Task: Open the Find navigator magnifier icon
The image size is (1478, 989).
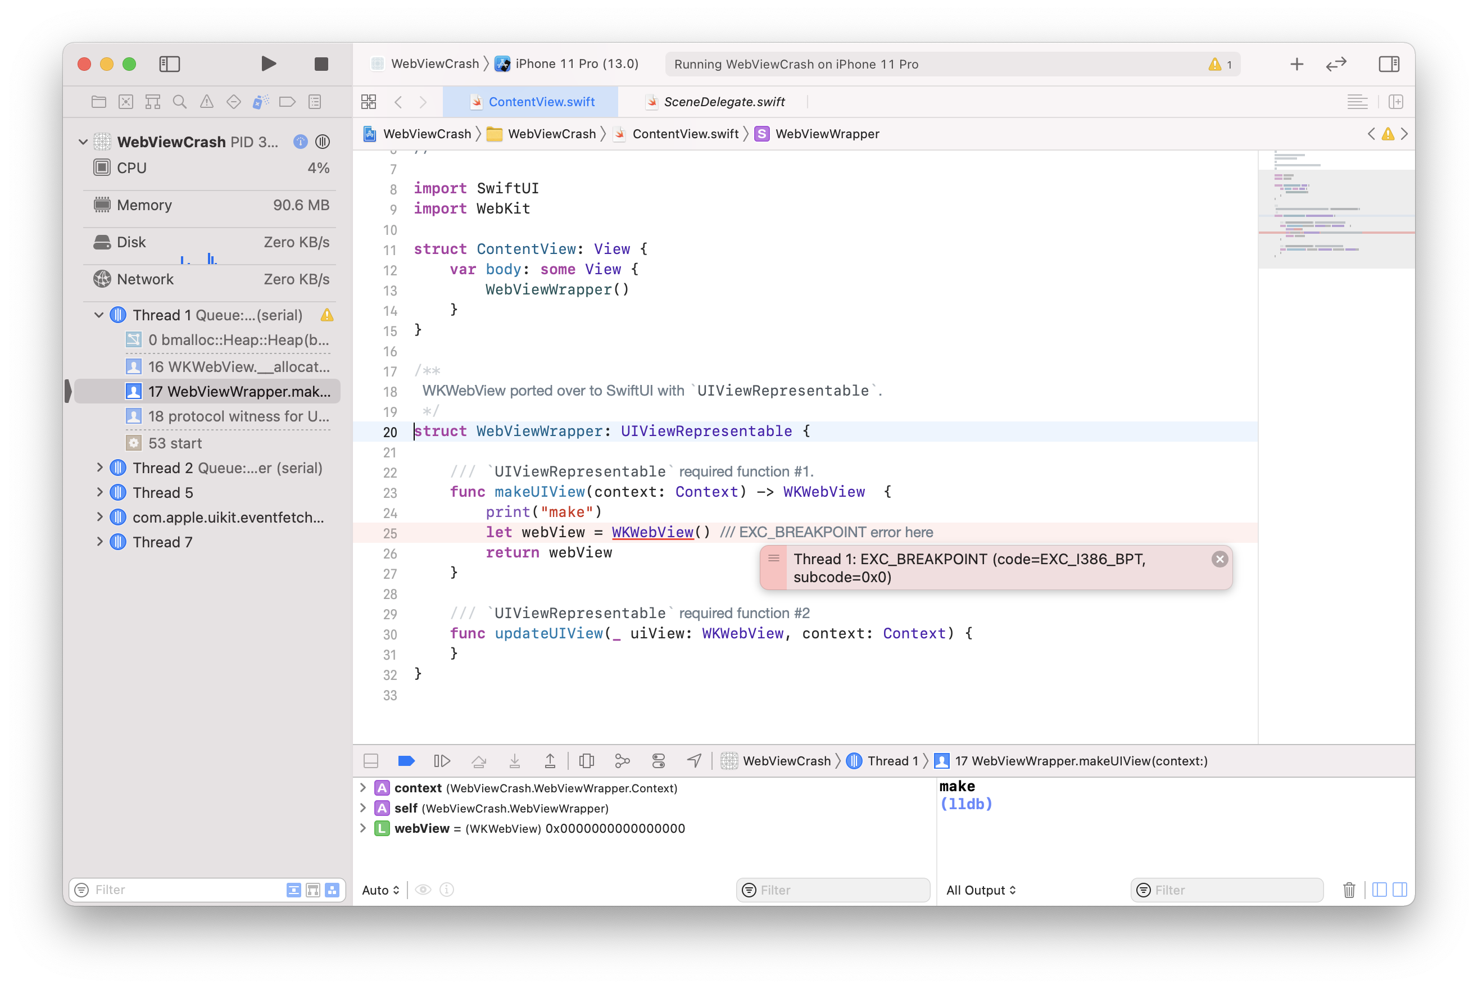Action: [x=180, y=102]
